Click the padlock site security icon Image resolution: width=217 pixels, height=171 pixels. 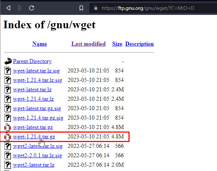(96, 8)
